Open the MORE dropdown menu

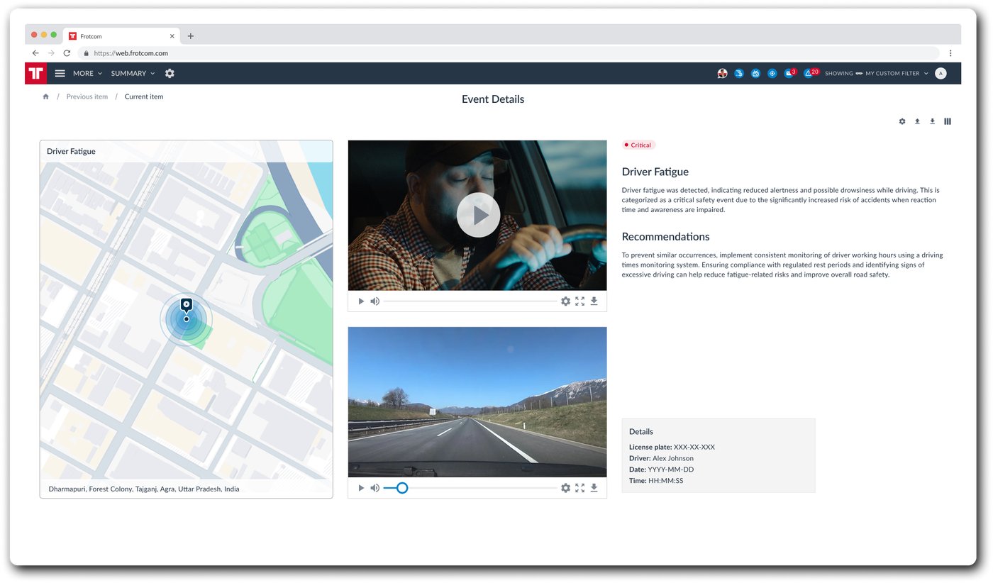coord(87,74)
